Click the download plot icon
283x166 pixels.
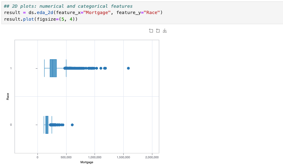tap(165, 31)
